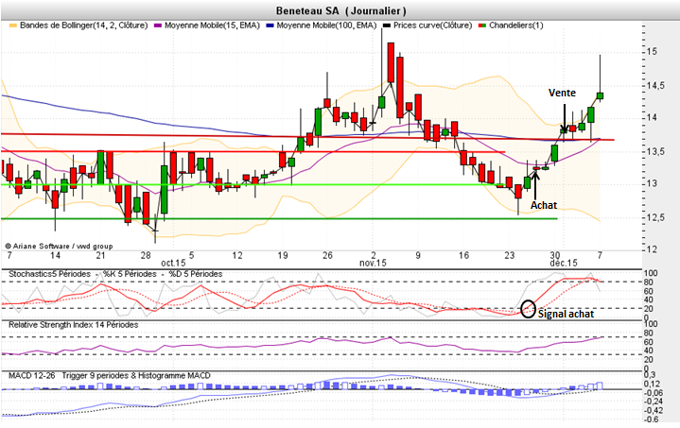Click the 0,3 value on the MACD scale
680x428 pixels.
point(652,375)
